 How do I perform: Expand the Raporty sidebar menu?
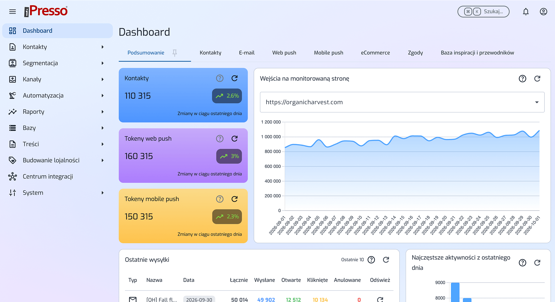point(102,112)
